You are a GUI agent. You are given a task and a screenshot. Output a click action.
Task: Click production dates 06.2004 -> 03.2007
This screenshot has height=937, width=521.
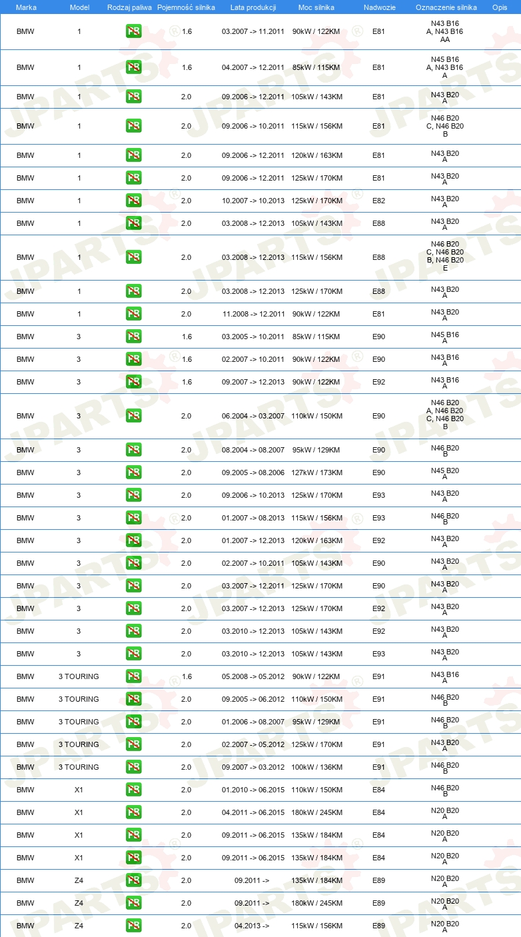(x=253, y=416)
